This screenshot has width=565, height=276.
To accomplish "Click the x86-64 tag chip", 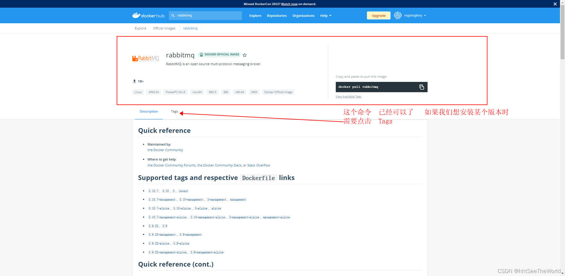I will pyautogui.click(x=240, y=92).
